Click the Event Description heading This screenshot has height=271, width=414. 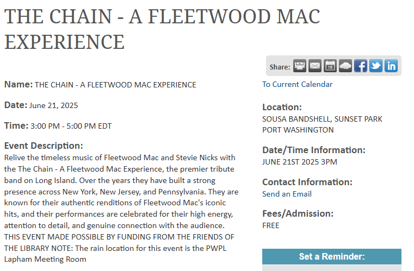coord(44,146)
